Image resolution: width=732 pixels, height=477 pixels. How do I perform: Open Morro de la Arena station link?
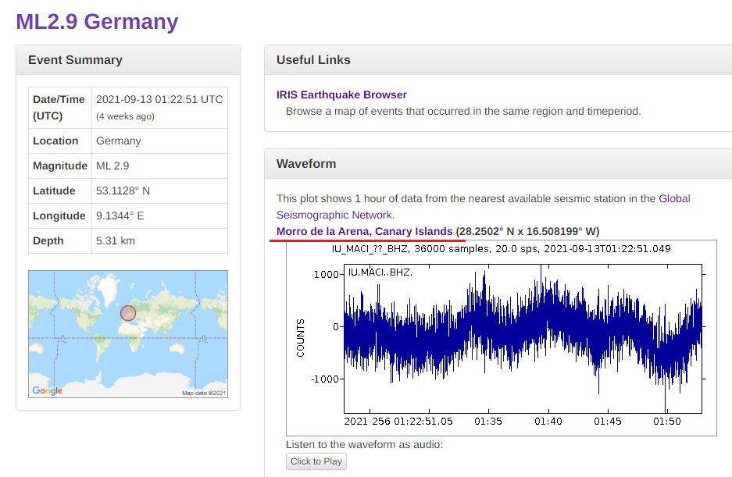(x=364, y=232)
